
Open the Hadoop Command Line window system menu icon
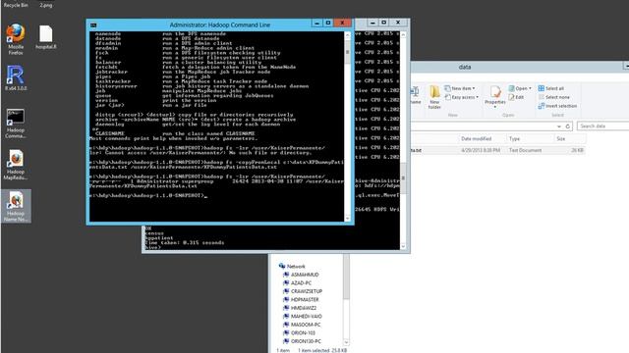coord(93,25)
